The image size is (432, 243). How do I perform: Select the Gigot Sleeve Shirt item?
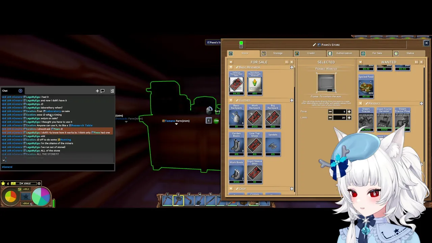pos(254,172)
